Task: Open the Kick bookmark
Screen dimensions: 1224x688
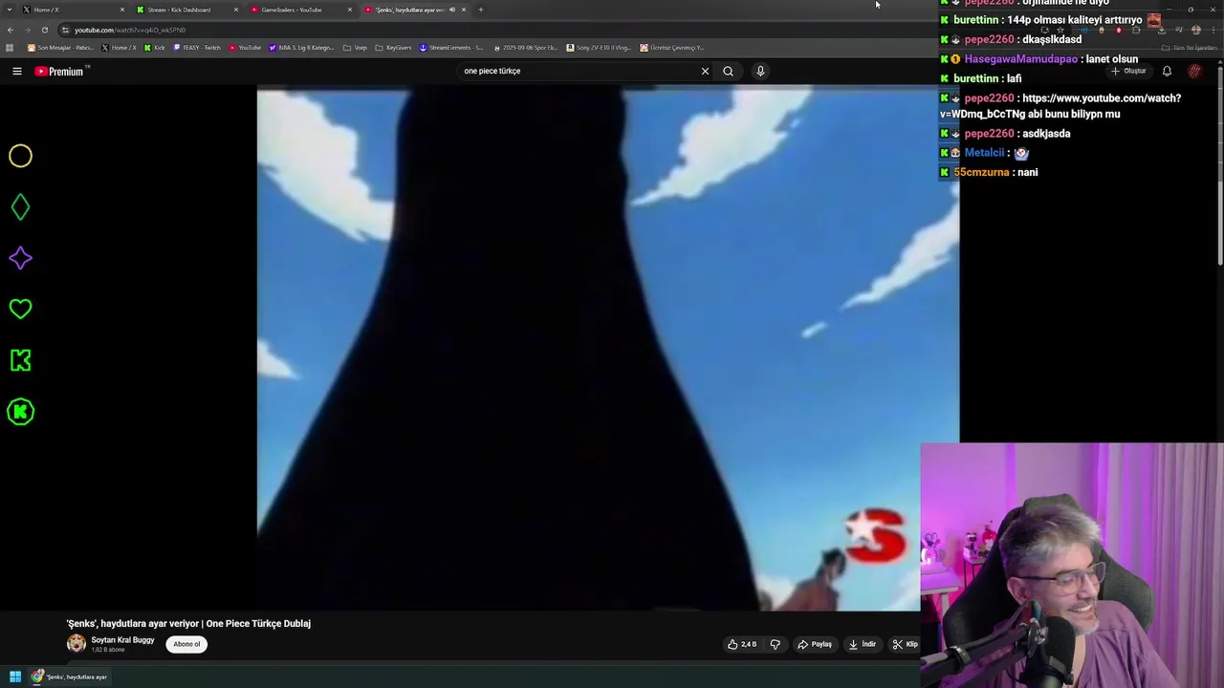Action: (x=155, y=48)
